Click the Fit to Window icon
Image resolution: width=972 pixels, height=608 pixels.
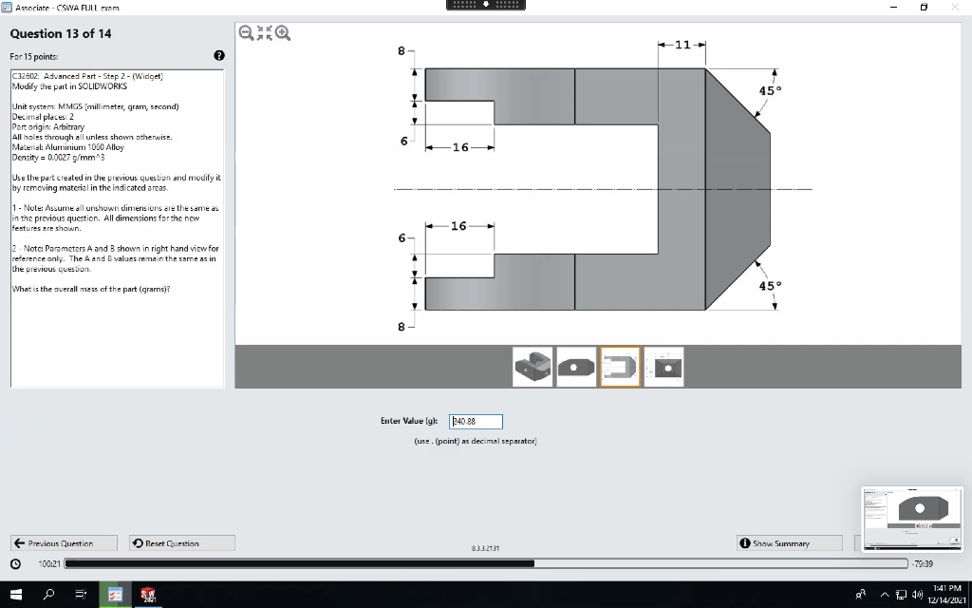[263, 32]
